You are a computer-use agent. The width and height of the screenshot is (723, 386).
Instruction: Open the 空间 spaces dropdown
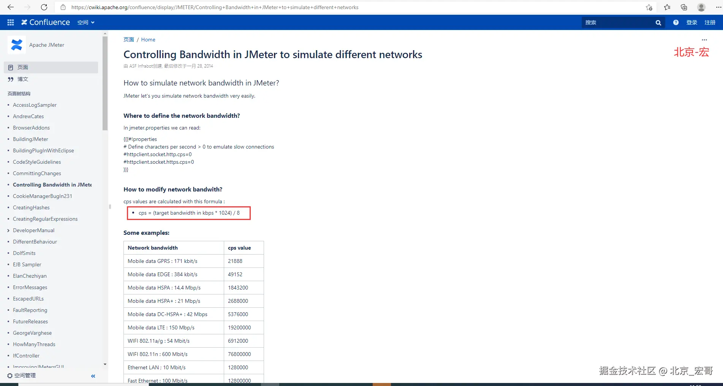[x=86, y=22]
